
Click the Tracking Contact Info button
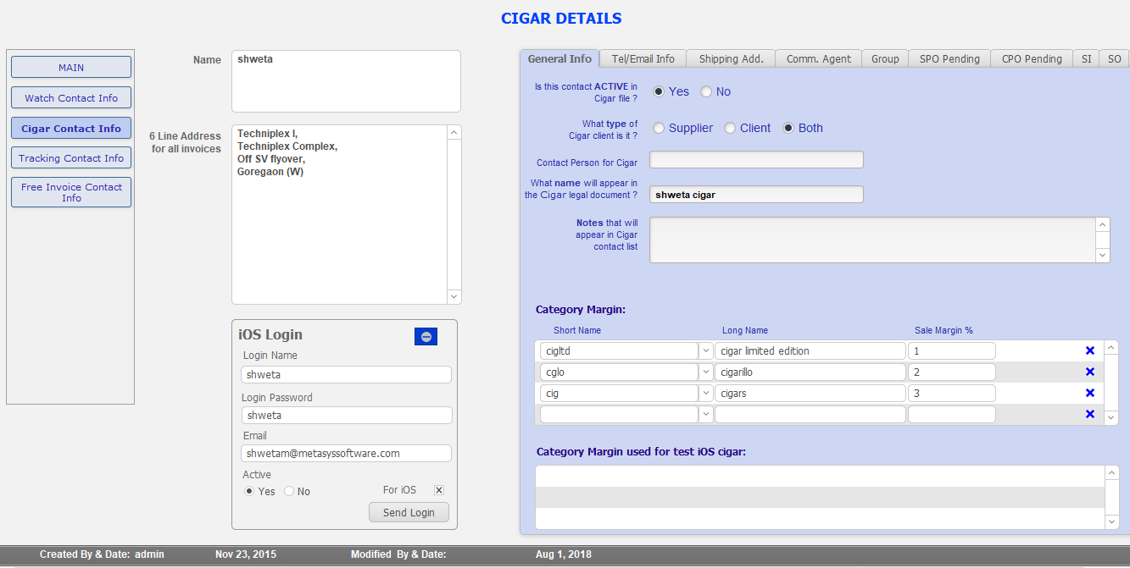[71, 158]
